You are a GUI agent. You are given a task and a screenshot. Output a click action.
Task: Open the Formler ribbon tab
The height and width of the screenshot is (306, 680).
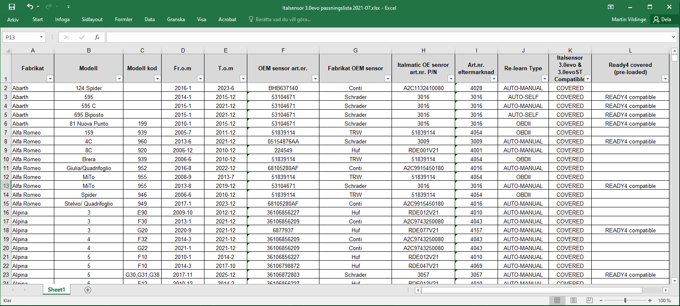(123, 19)
